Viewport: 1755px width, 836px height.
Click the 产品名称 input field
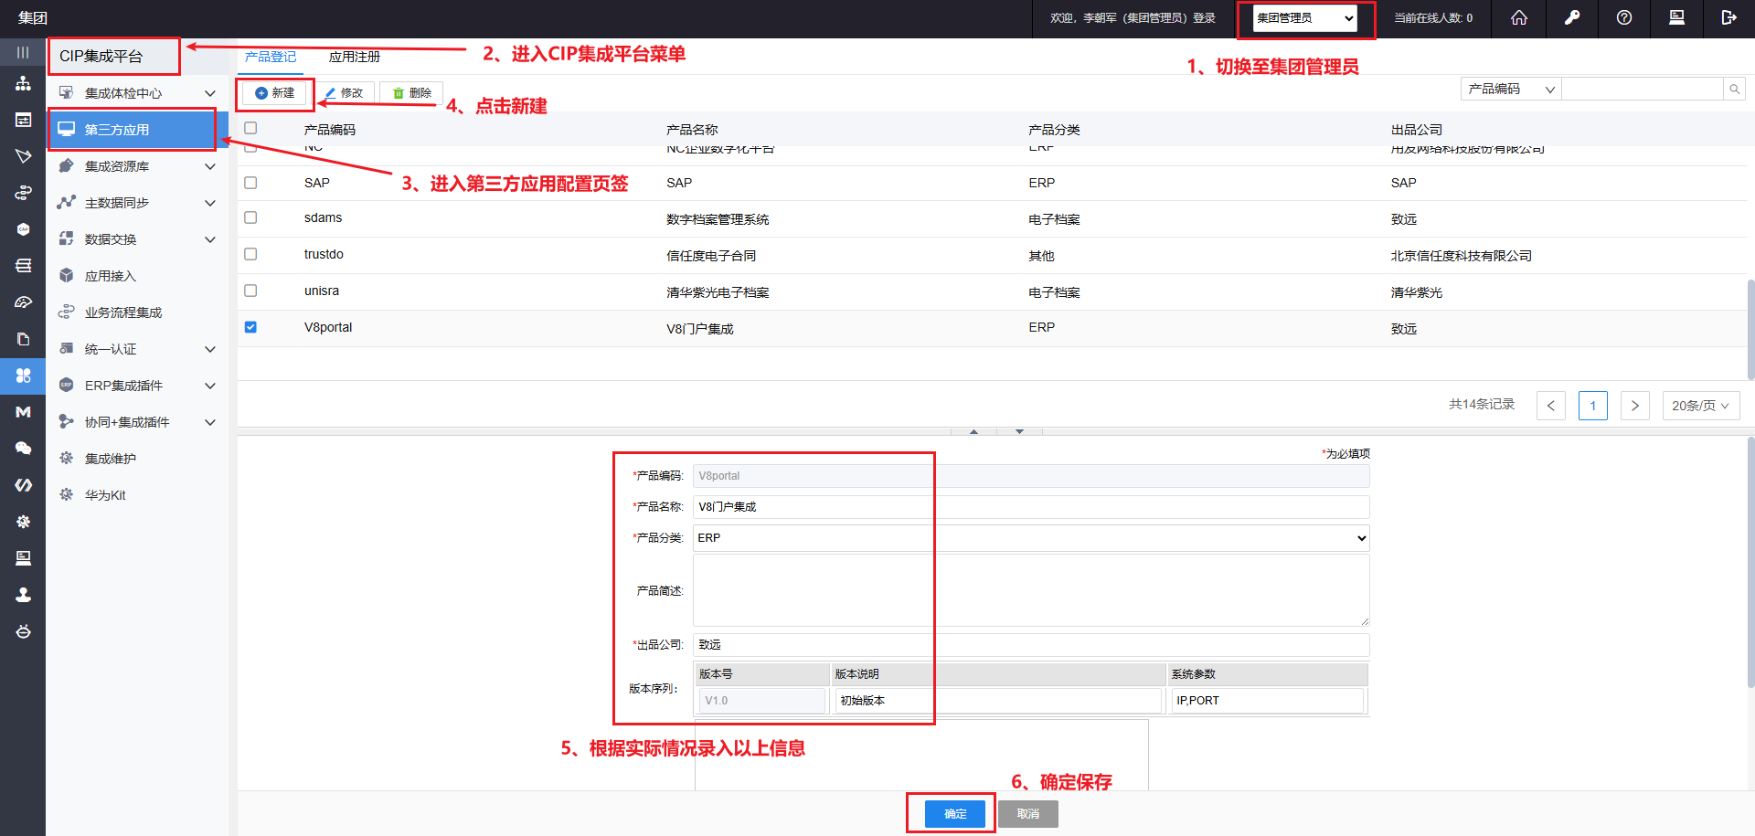coord(1030,506)
